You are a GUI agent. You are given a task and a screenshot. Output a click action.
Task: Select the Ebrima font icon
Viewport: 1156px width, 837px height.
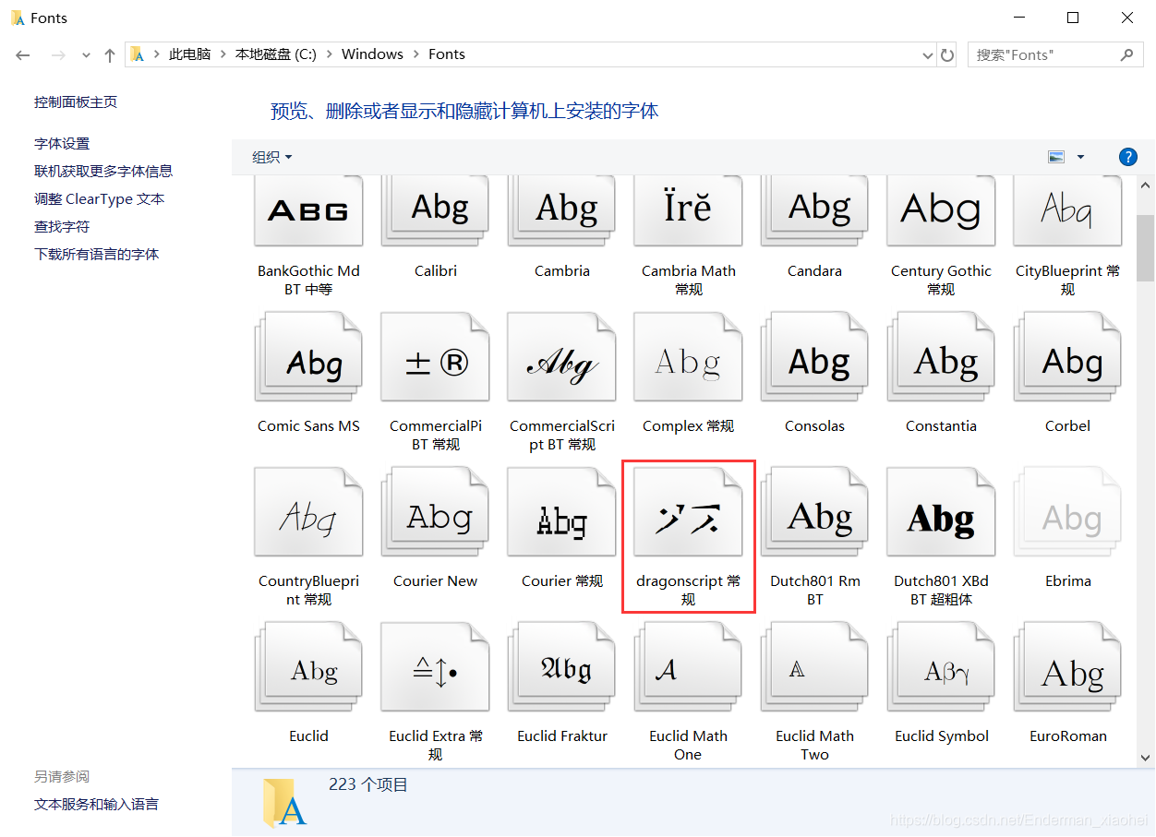1067,512
